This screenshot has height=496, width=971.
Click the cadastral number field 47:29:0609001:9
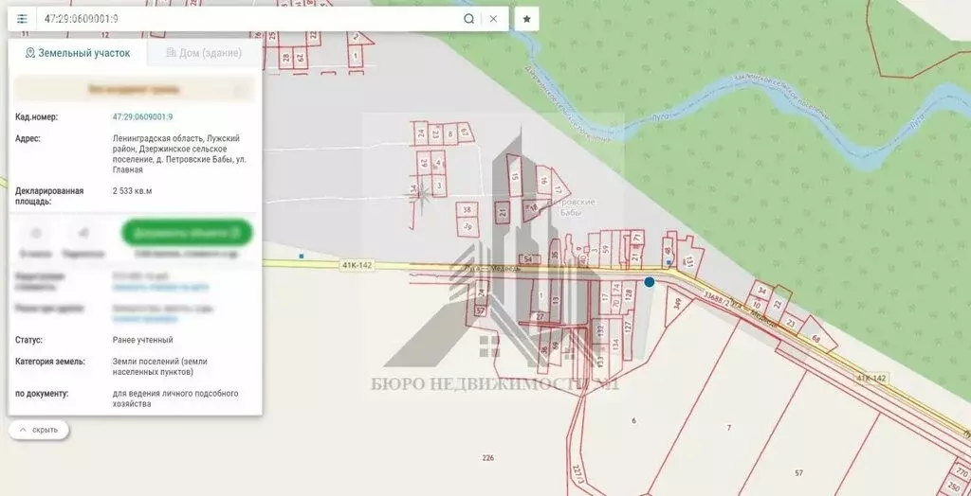tap(247, 19)
